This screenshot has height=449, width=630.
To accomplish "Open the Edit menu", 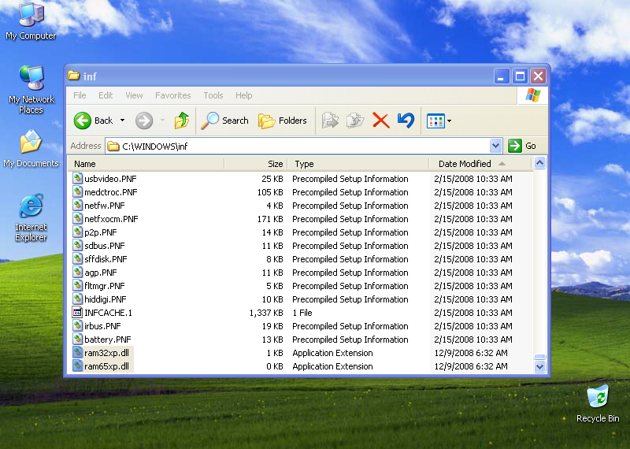I will (106, 95).
